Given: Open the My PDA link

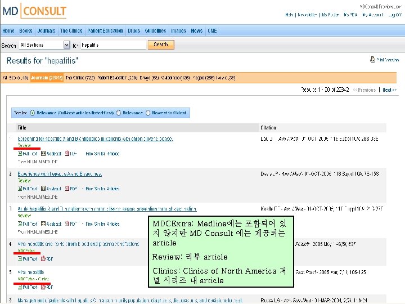Looking at the screenshot, I should coord(350,15).
